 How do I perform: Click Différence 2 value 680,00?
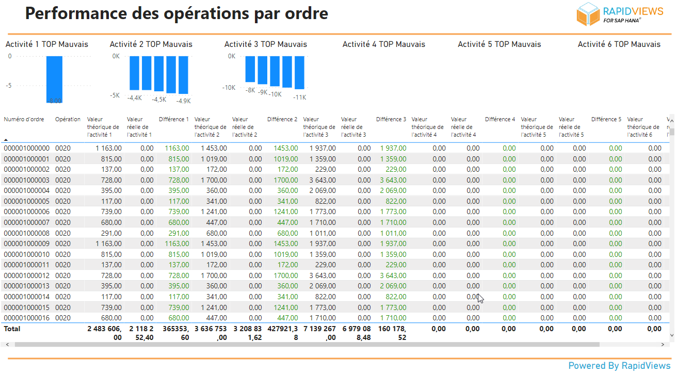287,233
